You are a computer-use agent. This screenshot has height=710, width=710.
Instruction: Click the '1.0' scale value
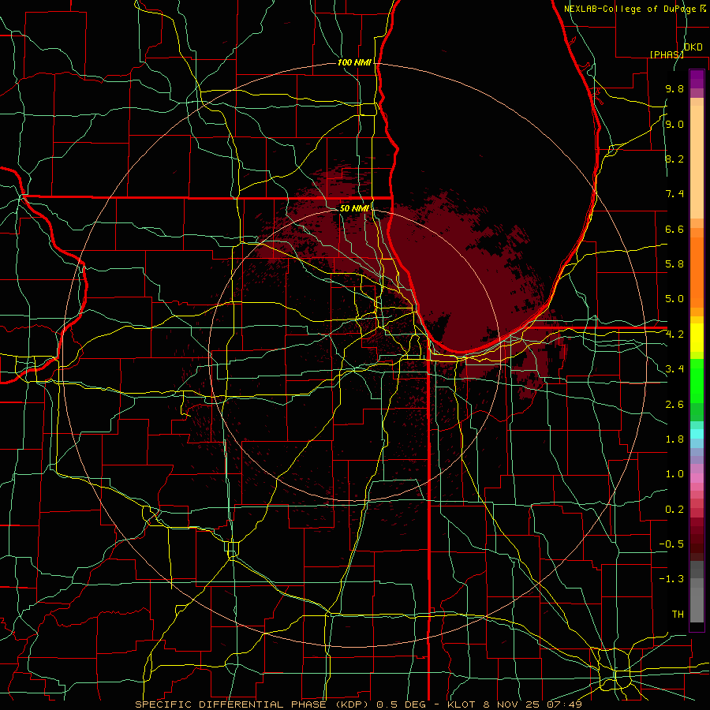coord(674,474)
